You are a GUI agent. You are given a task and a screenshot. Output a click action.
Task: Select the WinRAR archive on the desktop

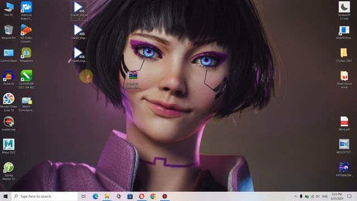coord(133,79)
